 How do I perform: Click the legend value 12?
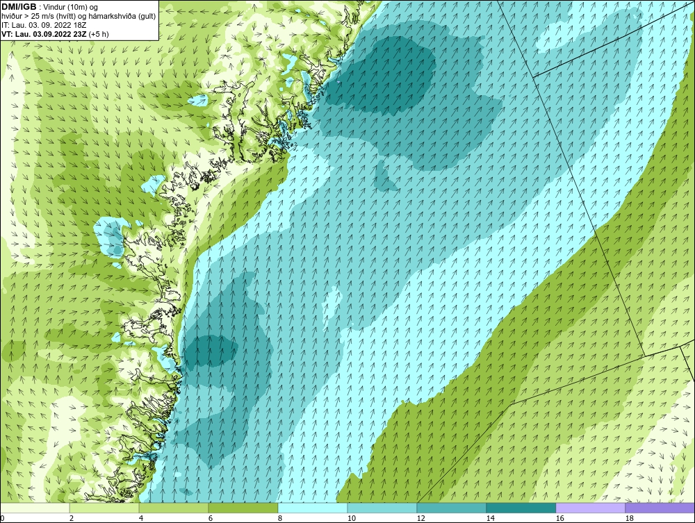420,518
